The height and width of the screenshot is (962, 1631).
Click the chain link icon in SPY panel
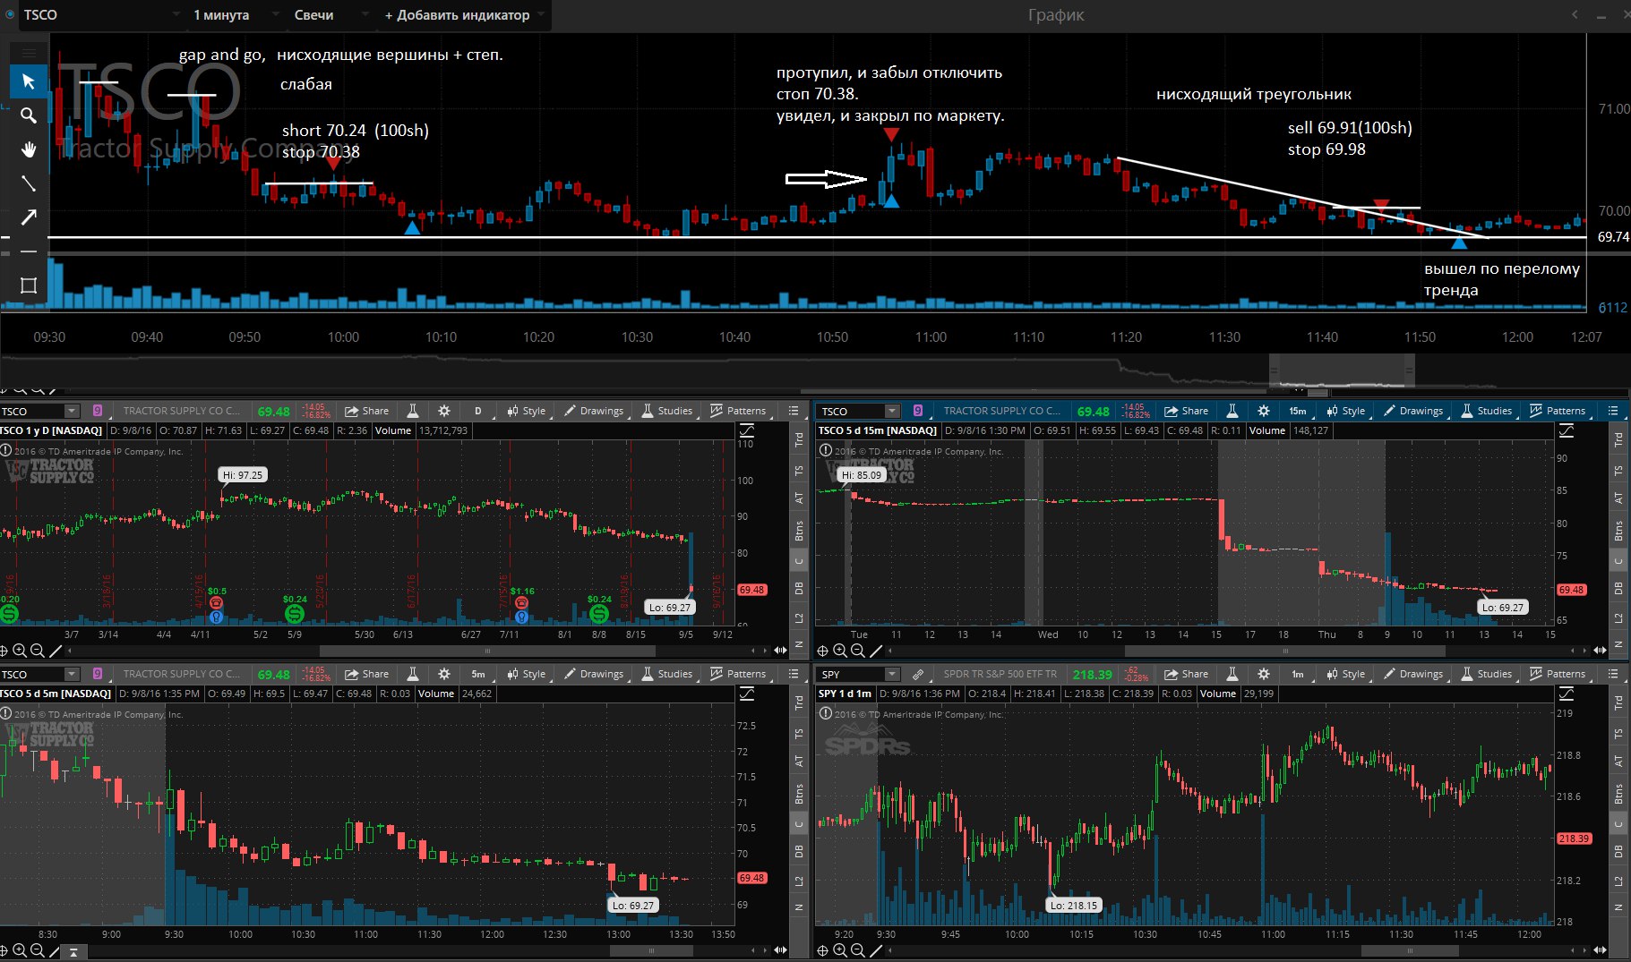pos(918,674)
